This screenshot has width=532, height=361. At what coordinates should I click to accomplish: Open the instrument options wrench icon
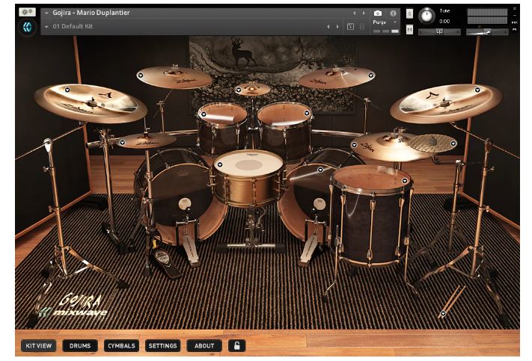pos(27,12)
